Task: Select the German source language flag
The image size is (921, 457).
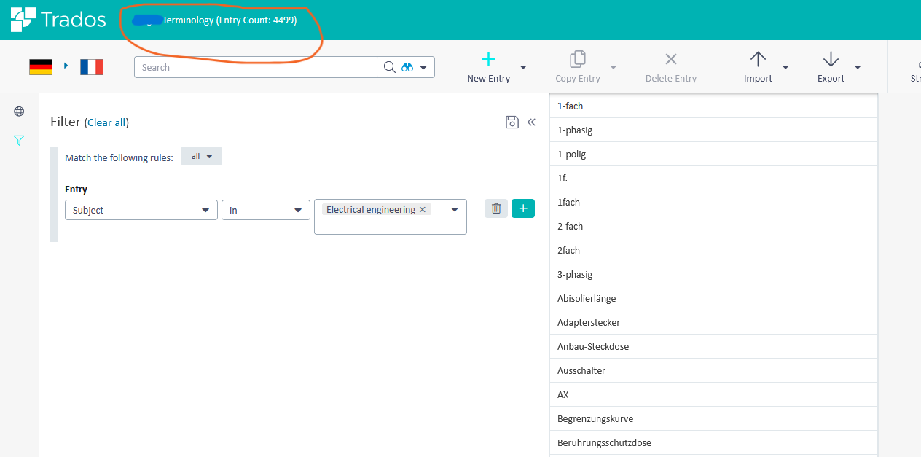Action: coord(41,67)
